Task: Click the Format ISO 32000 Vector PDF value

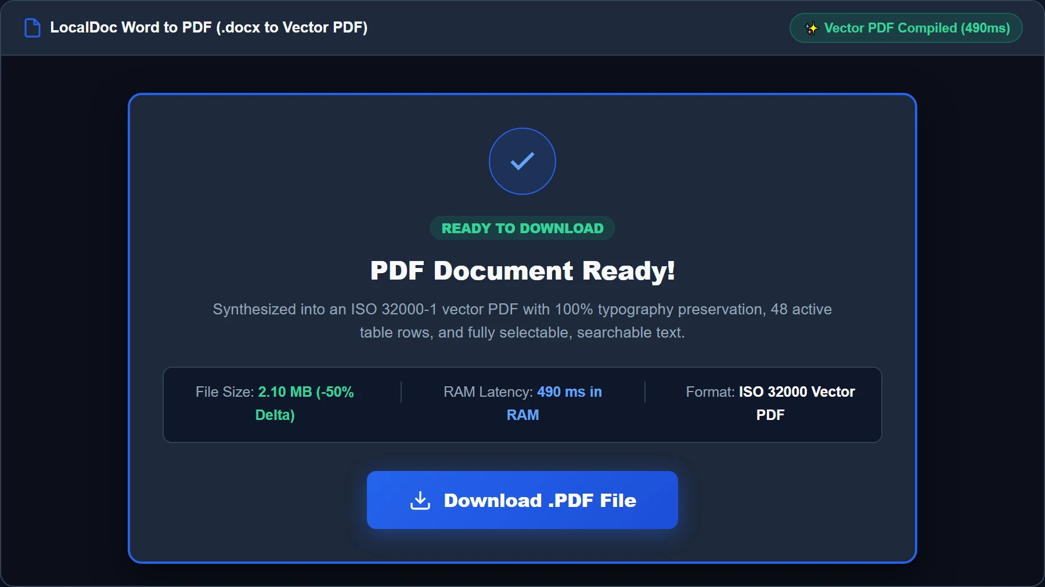Action: point(797,403)
